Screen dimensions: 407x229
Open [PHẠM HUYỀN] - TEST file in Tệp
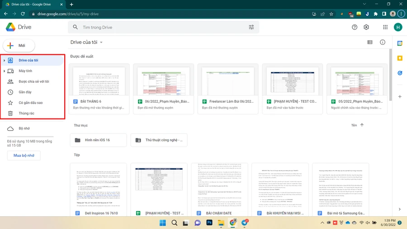(x=159, y=190)
